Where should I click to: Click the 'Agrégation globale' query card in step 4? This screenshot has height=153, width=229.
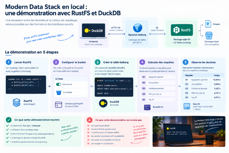coord(158,77)
